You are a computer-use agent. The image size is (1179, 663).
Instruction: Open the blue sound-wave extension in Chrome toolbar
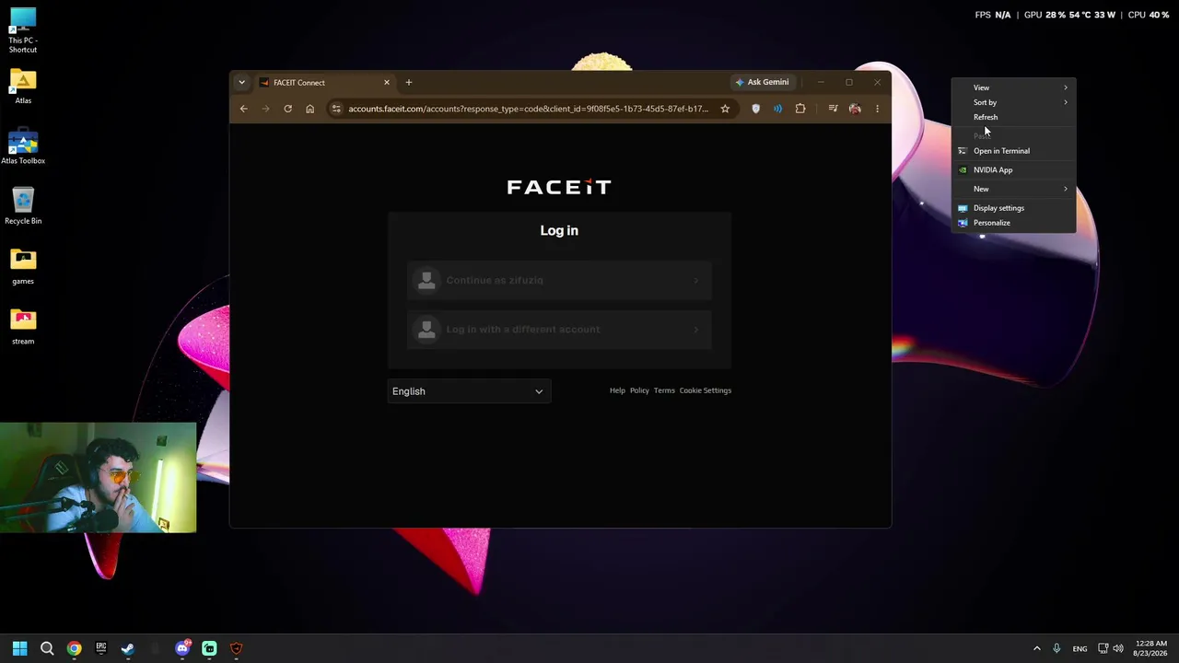coord(777,109)
